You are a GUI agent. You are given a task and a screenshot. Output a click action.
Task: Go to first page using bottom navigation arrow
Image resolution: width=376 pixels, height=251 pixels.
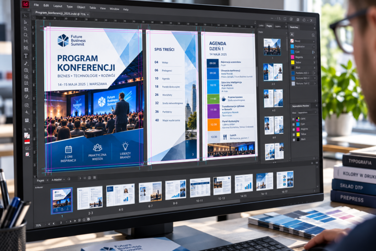pos(49,224)
